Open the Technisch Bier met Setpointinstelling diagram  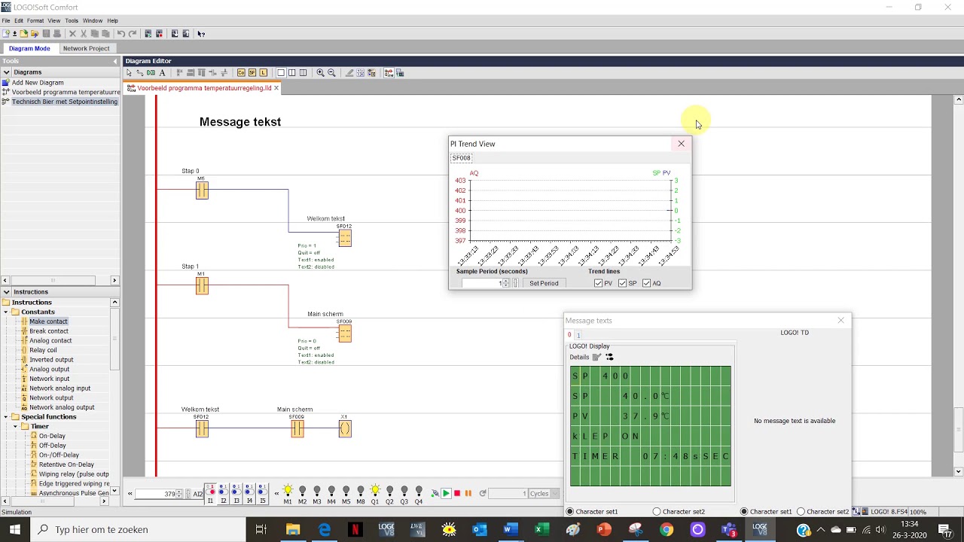pos(65,102)
